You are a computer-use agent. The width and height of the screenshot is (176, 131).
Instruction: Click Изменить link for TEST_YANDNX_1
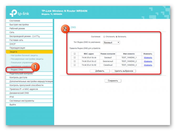[x=148, y=58]
